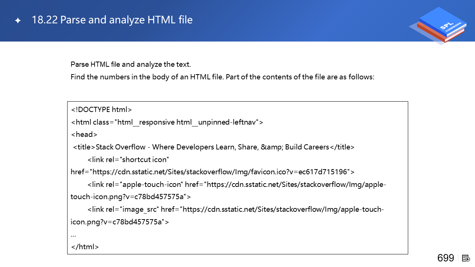Click the "<head>" tag line

[x=84, y=135]
